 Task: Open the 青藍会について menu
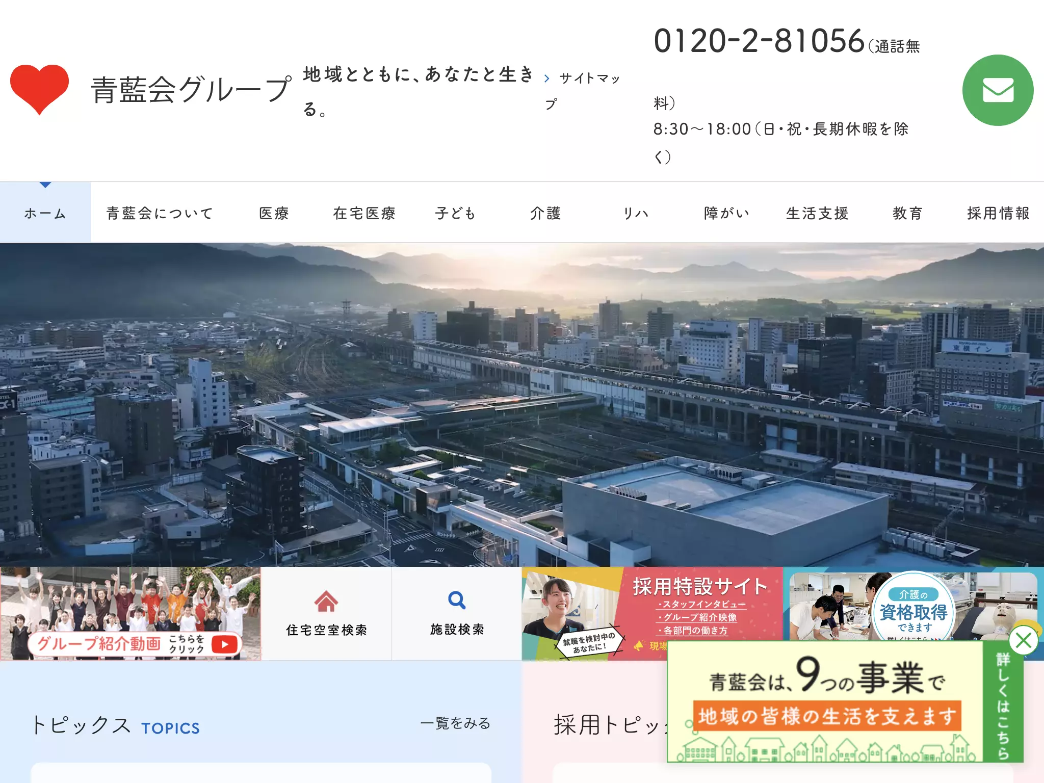pos(160,213)
